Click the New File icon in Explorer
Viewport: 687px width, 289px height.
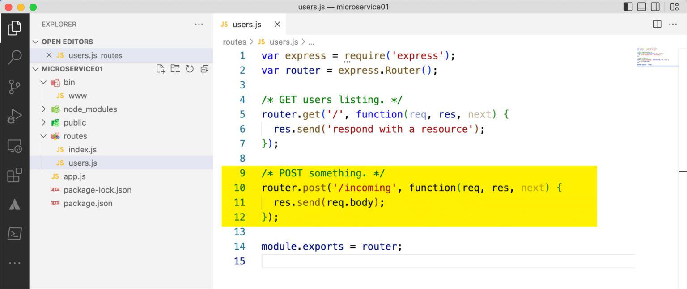coord(160,69)
